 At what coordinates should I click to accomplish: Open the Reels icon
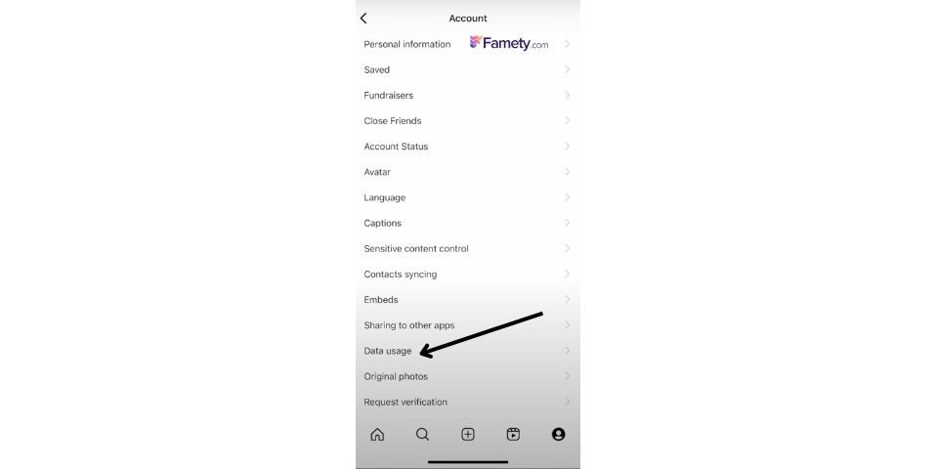pos(513,434)
